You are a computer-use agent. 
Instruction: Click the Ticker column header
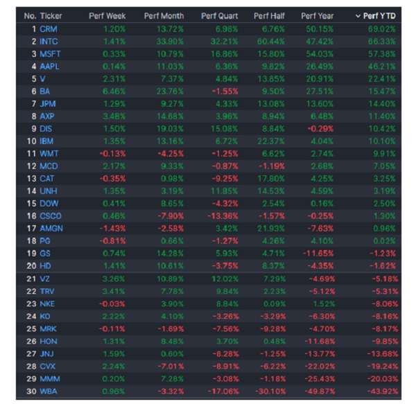51,16
